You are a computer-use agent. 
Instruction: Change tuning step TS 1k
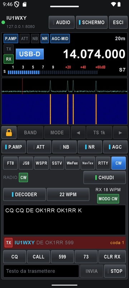(x=99, y=132)
